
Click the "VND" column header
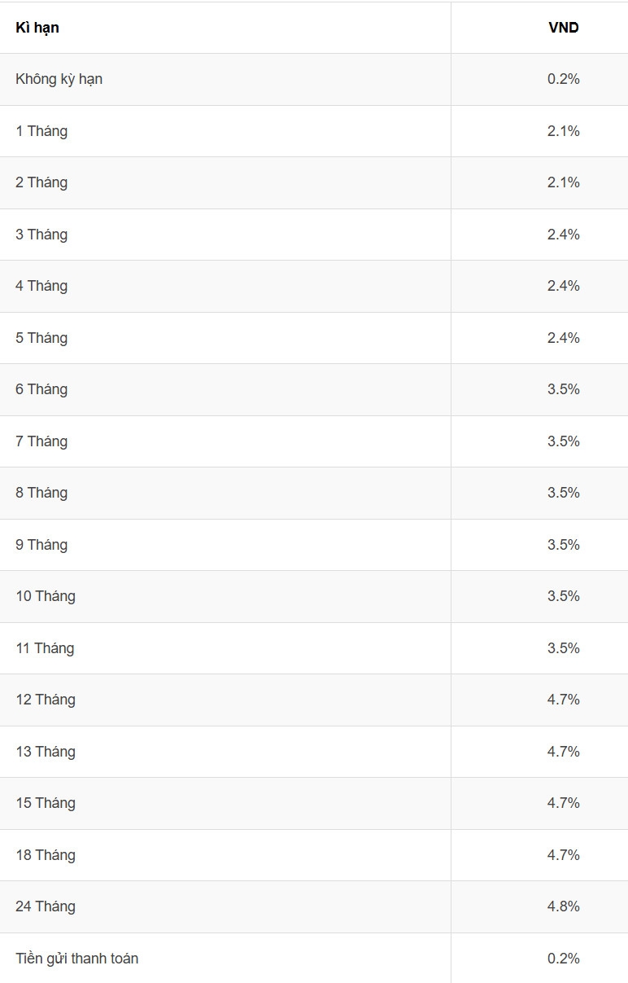point(563,28)
